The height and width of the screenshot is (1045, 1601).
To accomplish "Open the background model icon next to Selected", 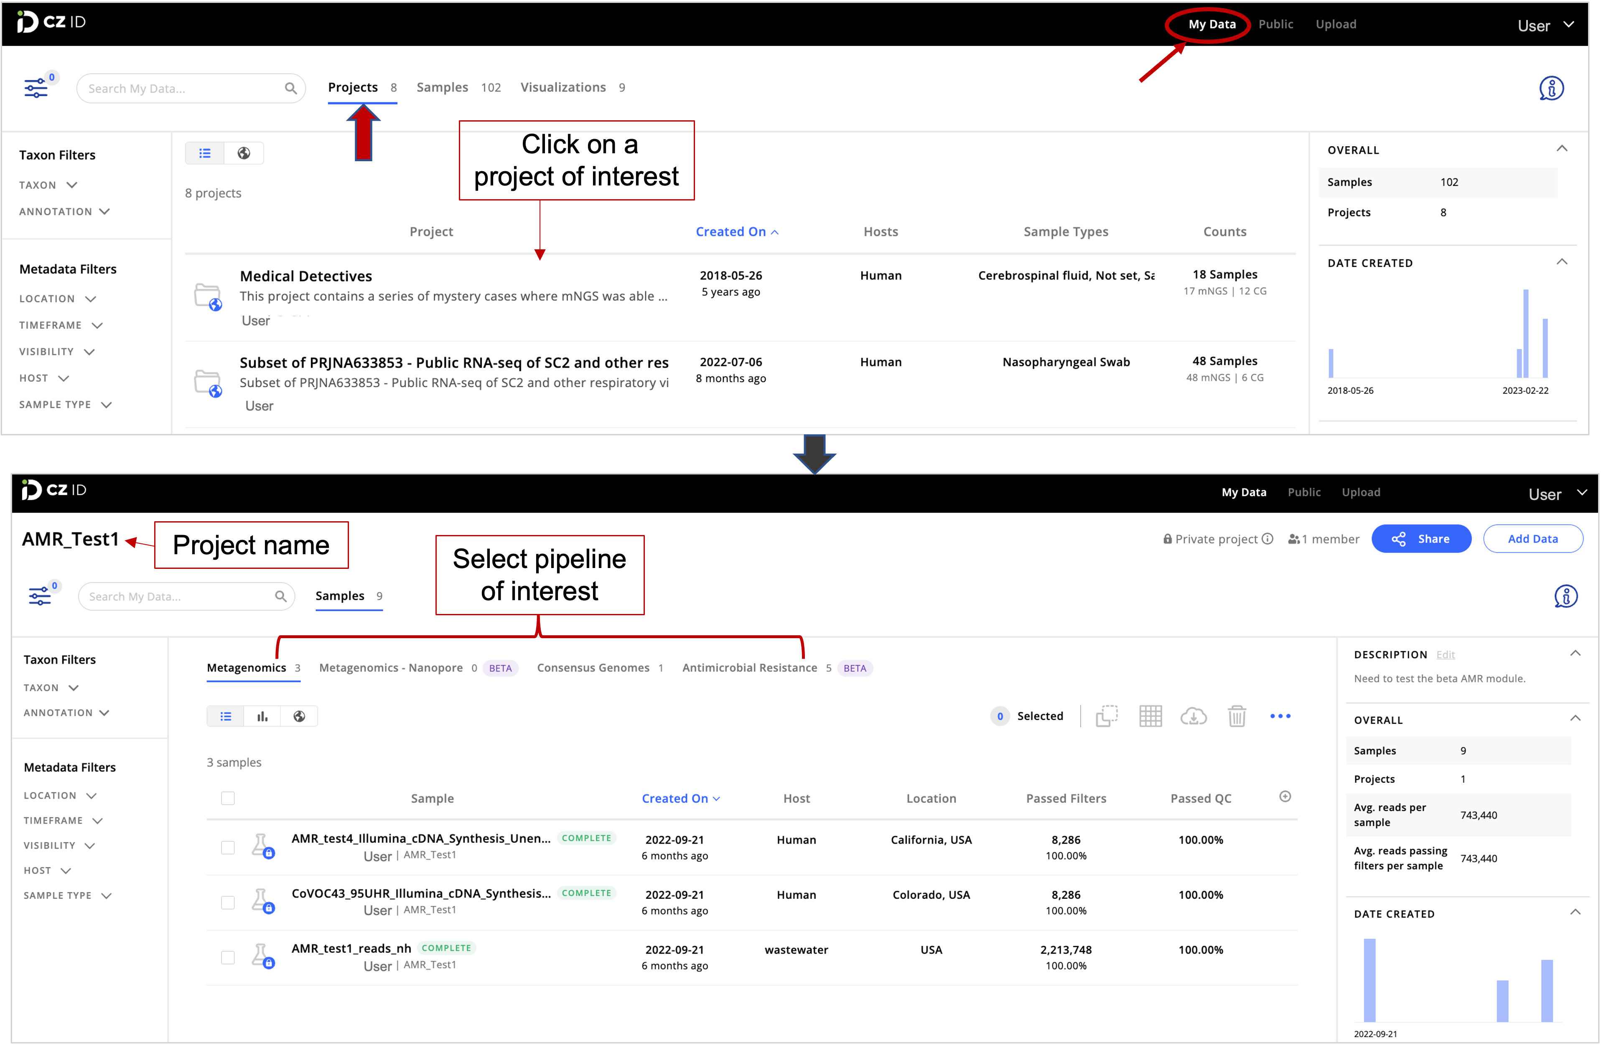I will pos(1107,715).
